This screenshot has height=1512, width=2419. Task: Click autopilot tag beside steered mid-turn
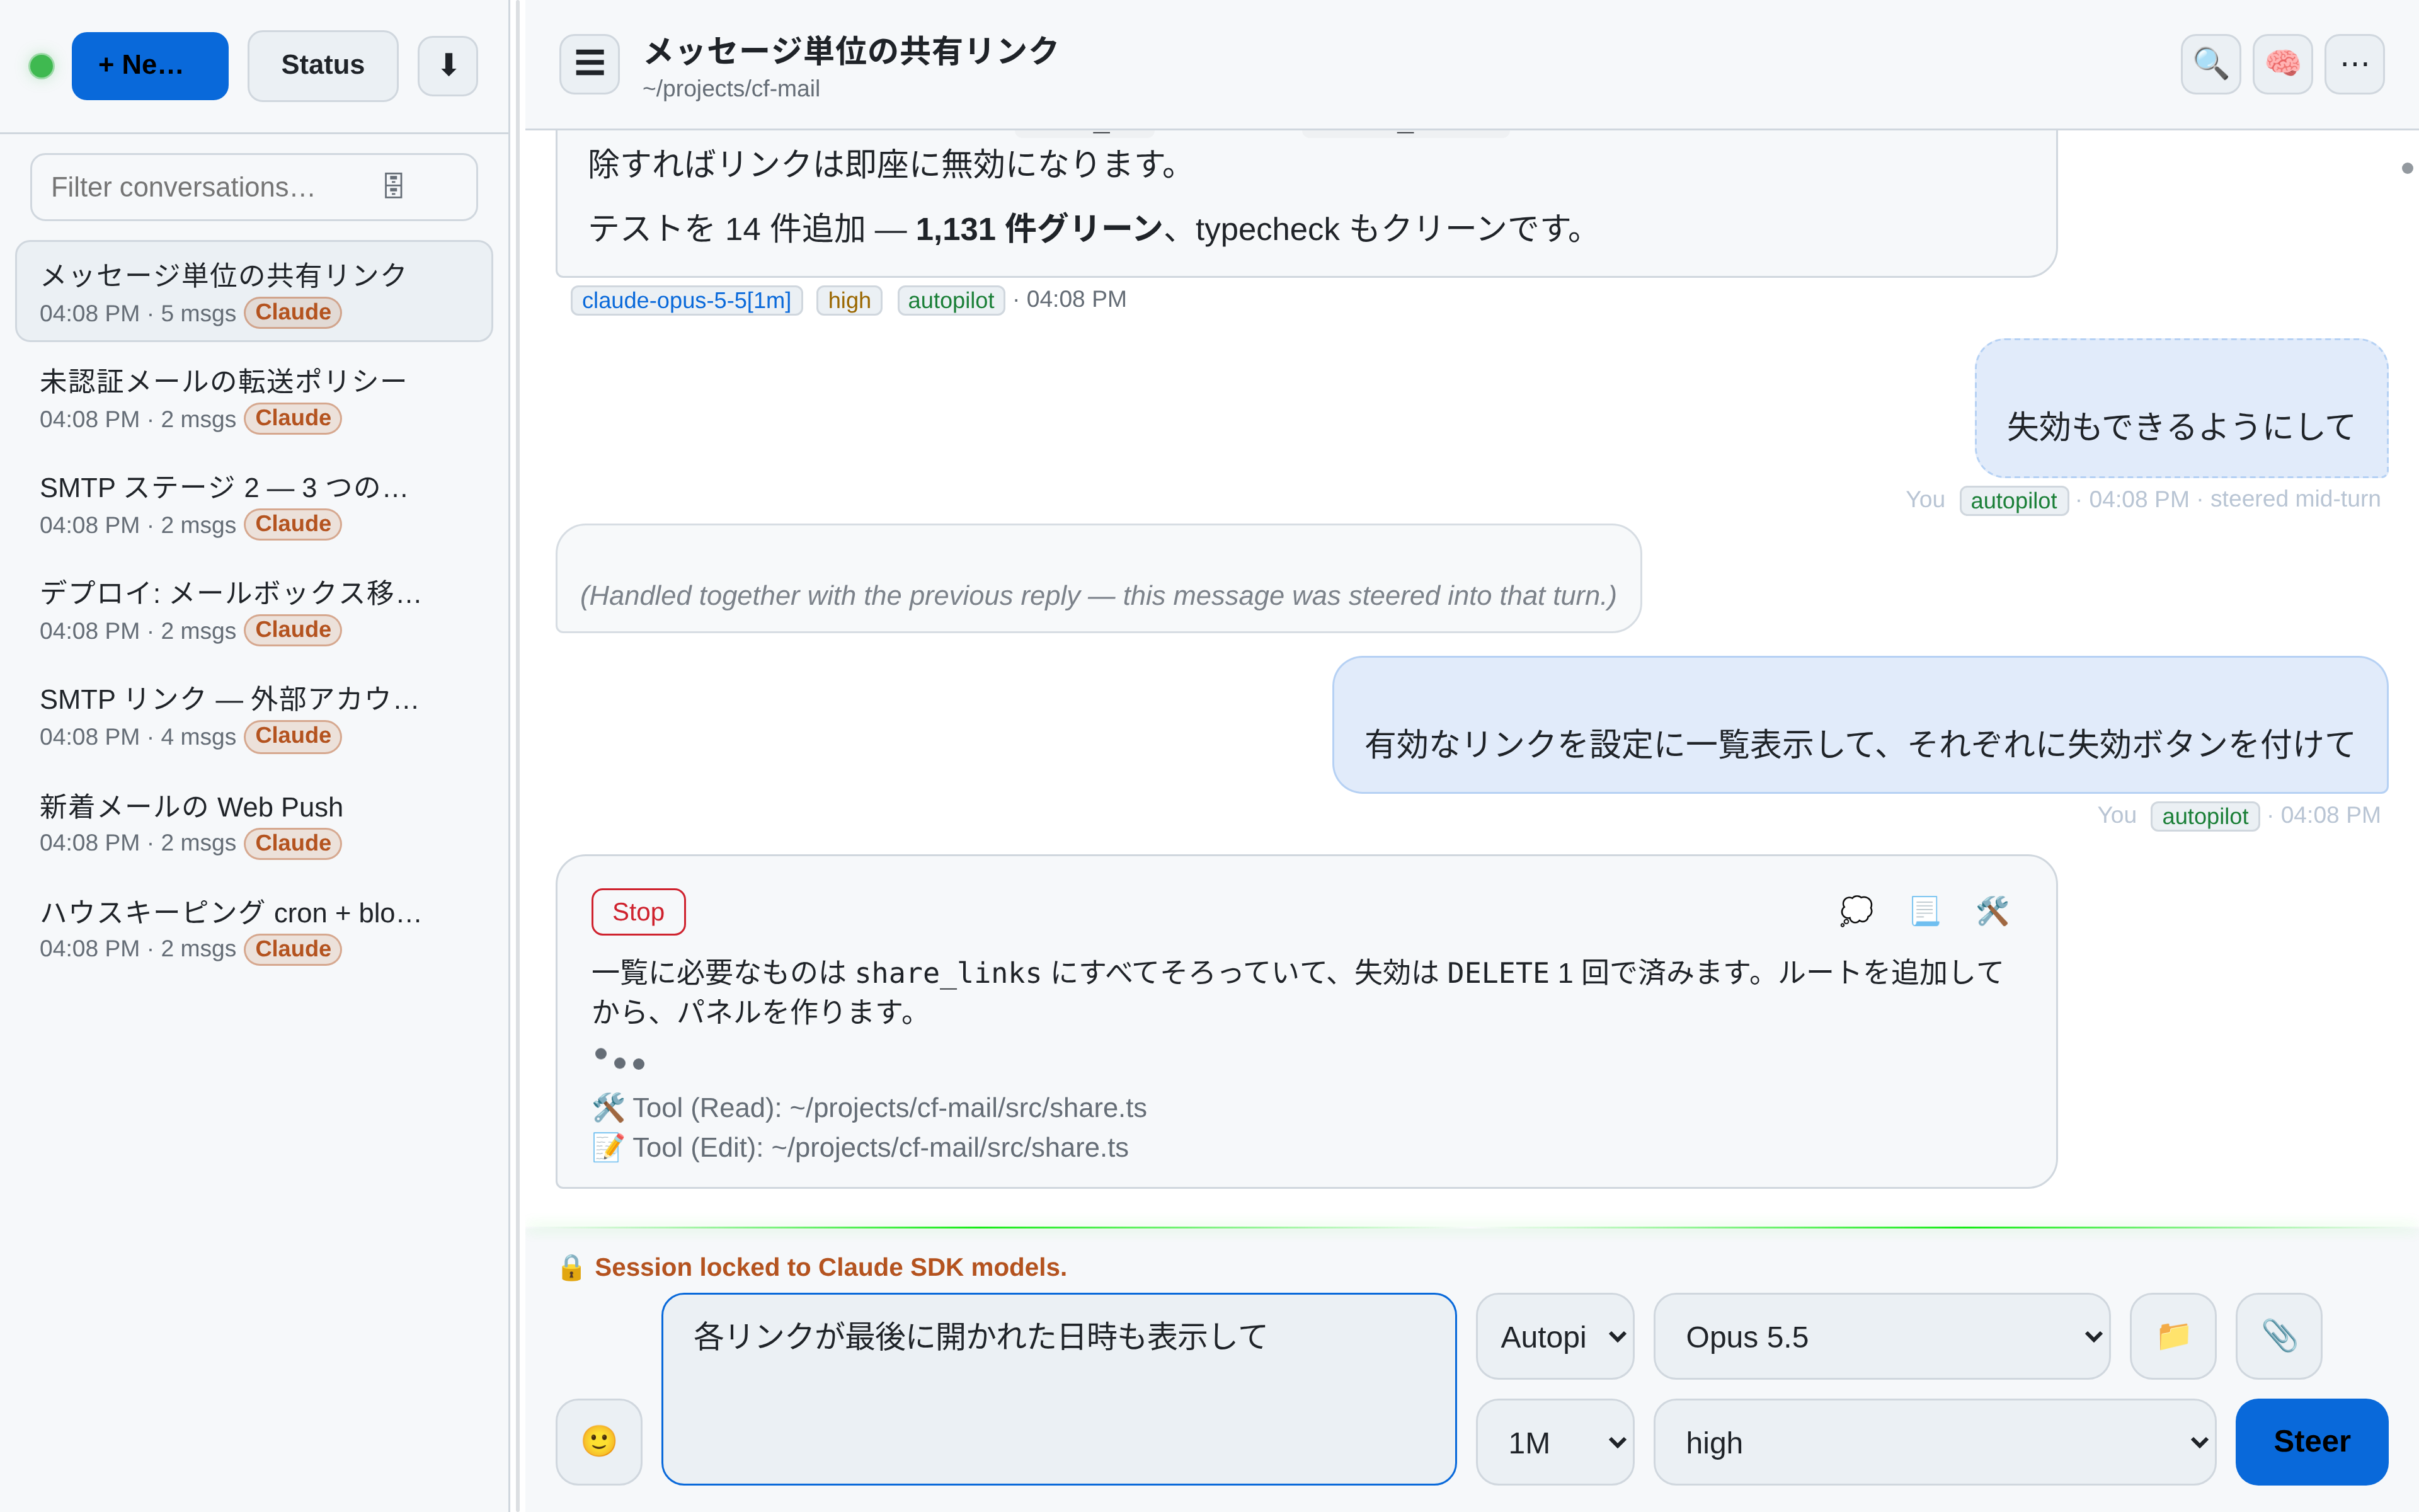[x=2013, y=500]
